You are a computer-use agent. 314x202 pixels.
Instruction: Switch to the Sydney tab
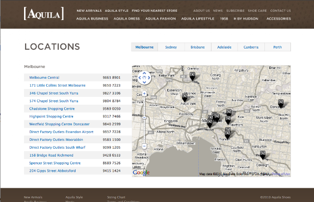171,47
